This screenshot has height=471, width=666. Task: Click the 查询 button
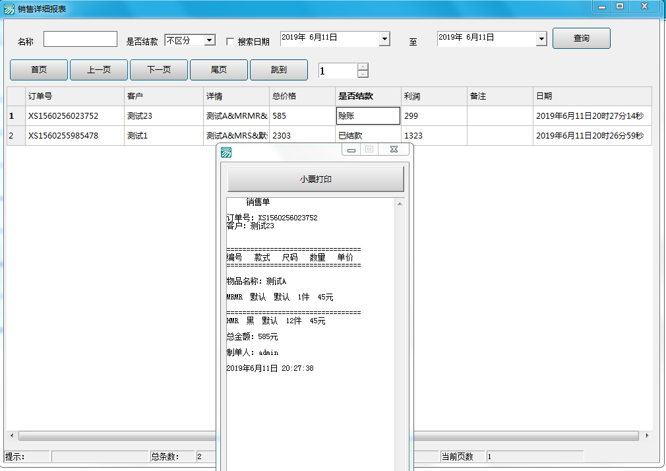click(x=582, y=38)
